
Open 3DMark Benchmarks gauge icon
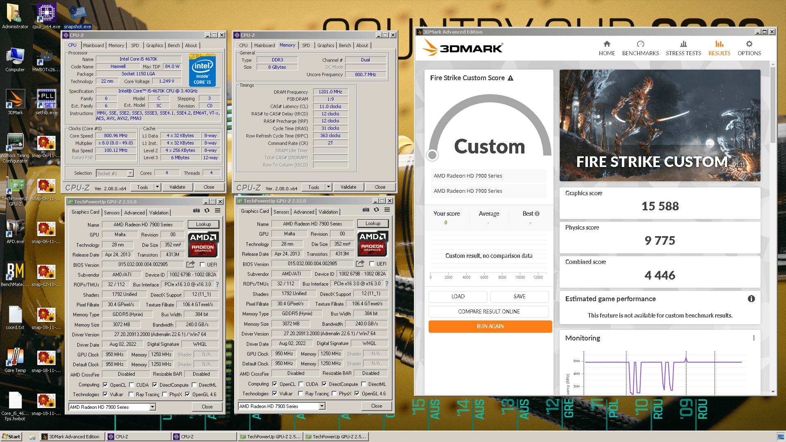640,44
